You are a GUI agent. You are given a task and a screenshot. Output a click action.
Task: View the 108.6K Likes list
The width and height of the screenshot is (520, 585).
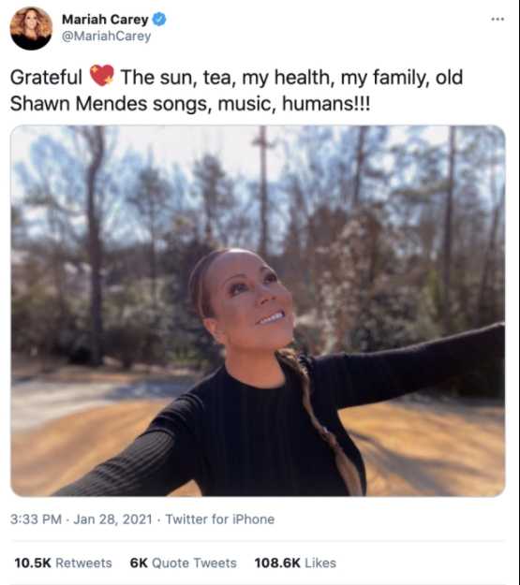(x=295, y=563)
